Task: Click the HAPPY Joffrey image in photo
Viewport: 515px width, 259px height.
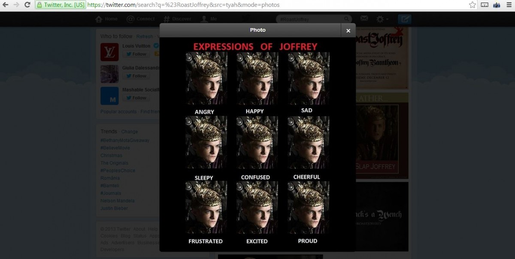Action: (257, 79)
